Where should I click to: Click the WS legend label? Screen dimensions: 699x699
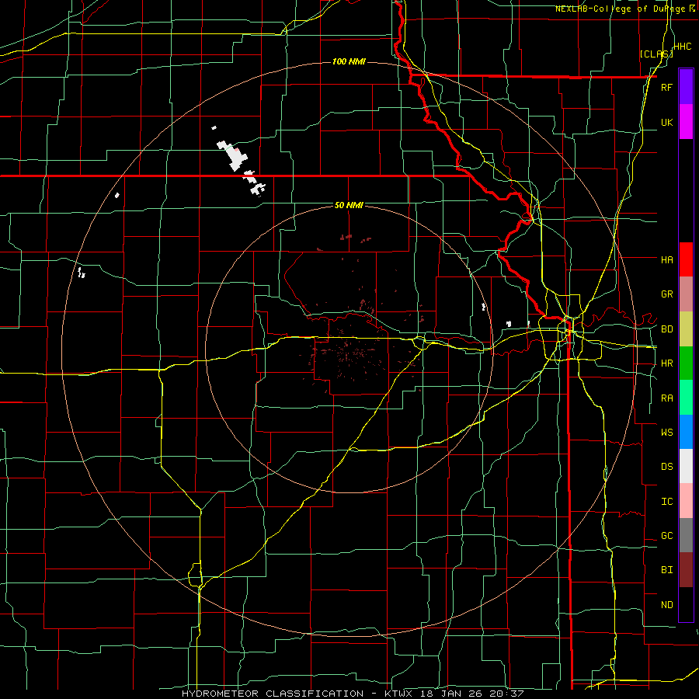pos(666,432)
